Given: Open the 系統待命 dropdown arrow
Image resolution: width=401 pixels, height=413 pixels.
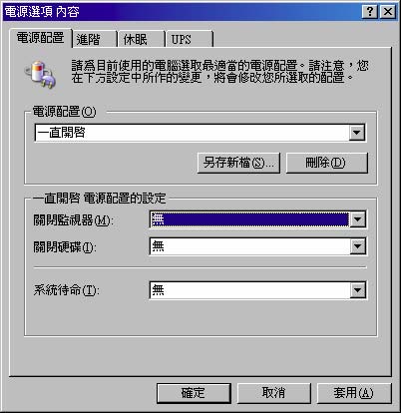Looking at the screenshot, I should click(x=357, y=290).
